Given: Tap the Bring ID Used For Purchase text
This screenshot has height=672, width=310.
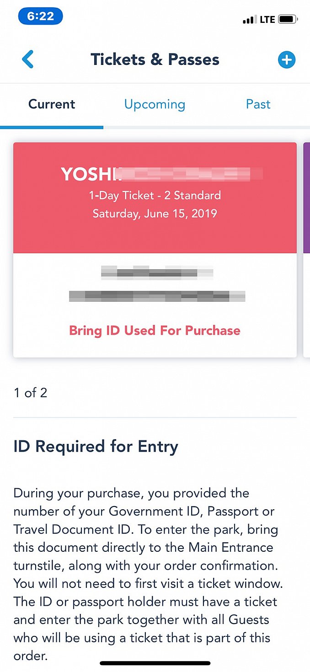Looking at the screenshot, I should [x=155, y=331].
